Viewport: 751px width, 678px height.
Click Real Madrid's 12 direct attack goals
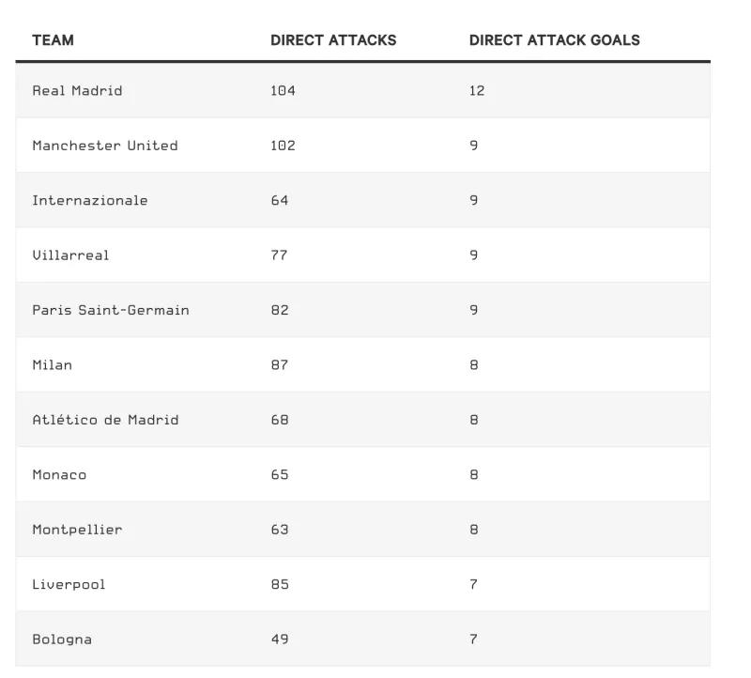477,91
